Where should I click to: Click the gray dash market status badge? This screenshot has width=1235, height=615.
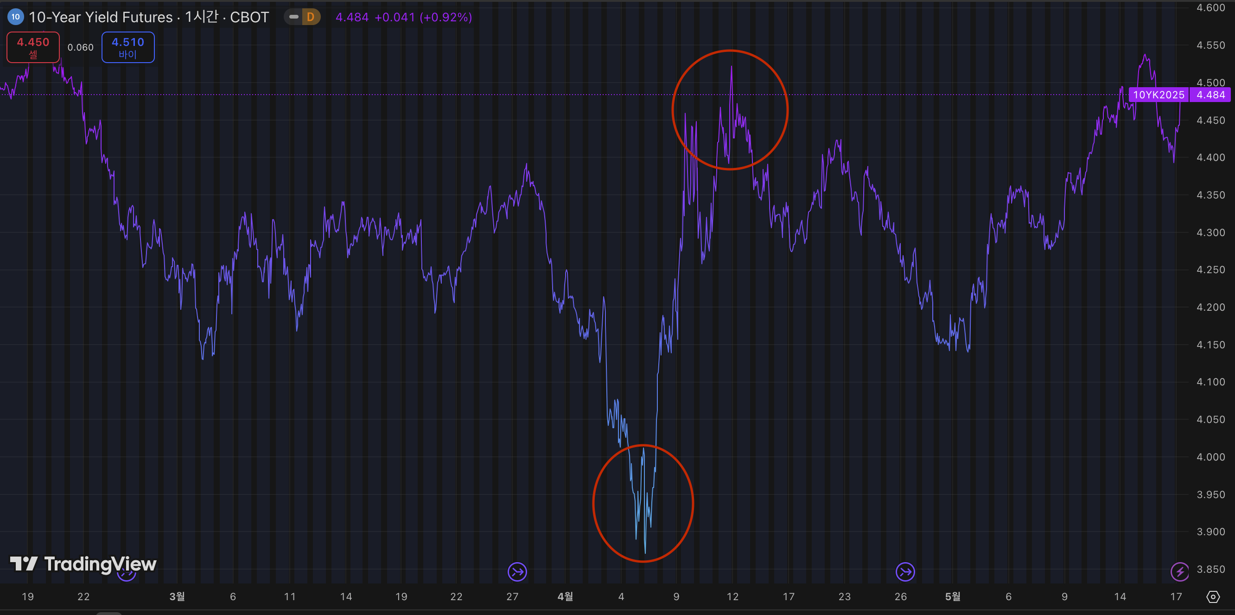click(293, 17)
